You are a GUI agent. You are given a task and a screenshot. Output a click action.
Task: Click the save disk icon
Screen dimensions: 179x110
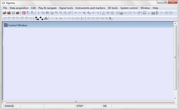pyautogui.click(x=13, y=13)
